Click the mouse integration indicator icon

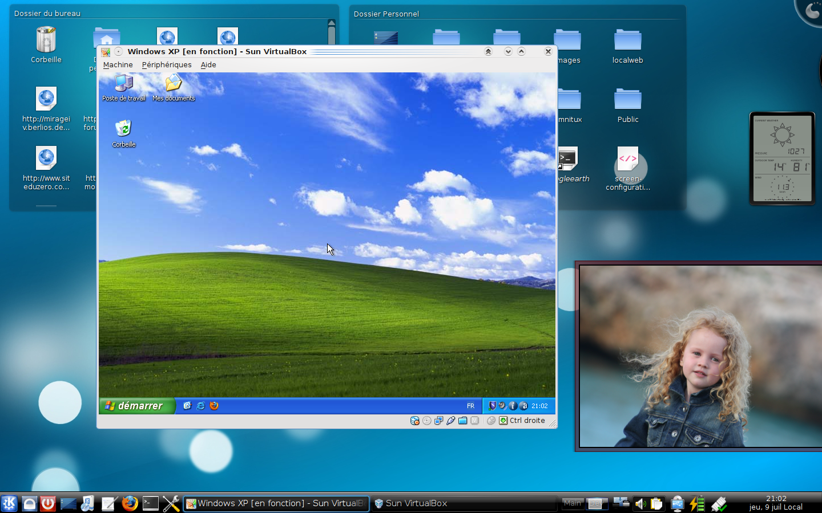pyautogui.click(x=491, y=421)
